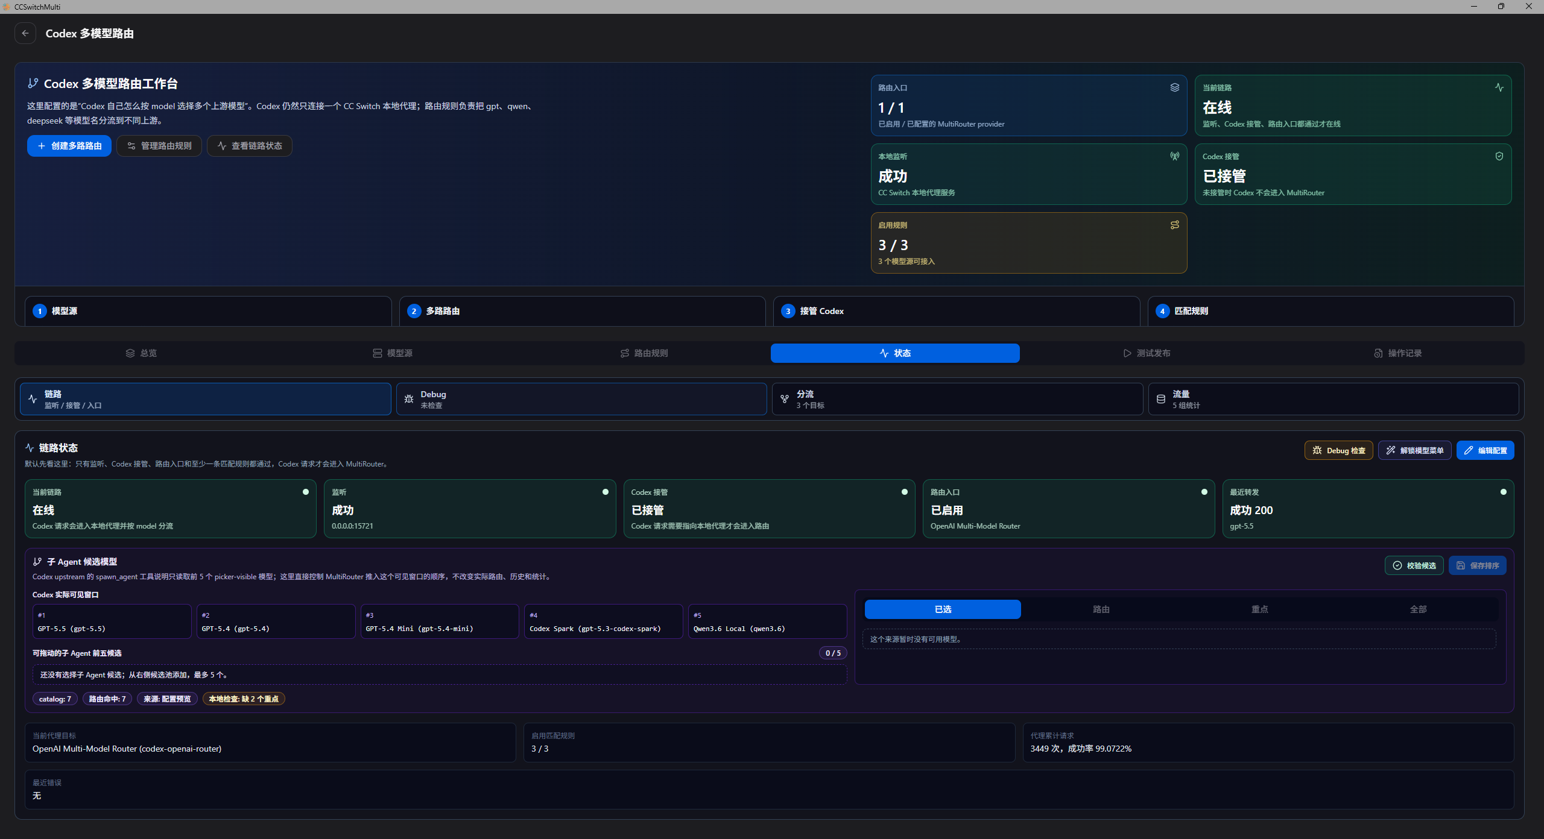1544x839 pixels.
Task: Click the pulse icon beside 链路状态 heading
Action: [x=30, y=448]
